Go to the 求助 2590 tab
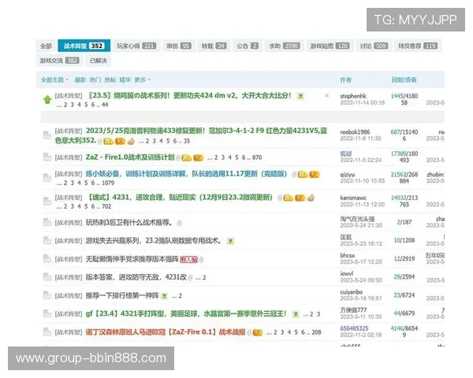Image resolution: width=473 pixels, height=378 pixels. (284, 46)
